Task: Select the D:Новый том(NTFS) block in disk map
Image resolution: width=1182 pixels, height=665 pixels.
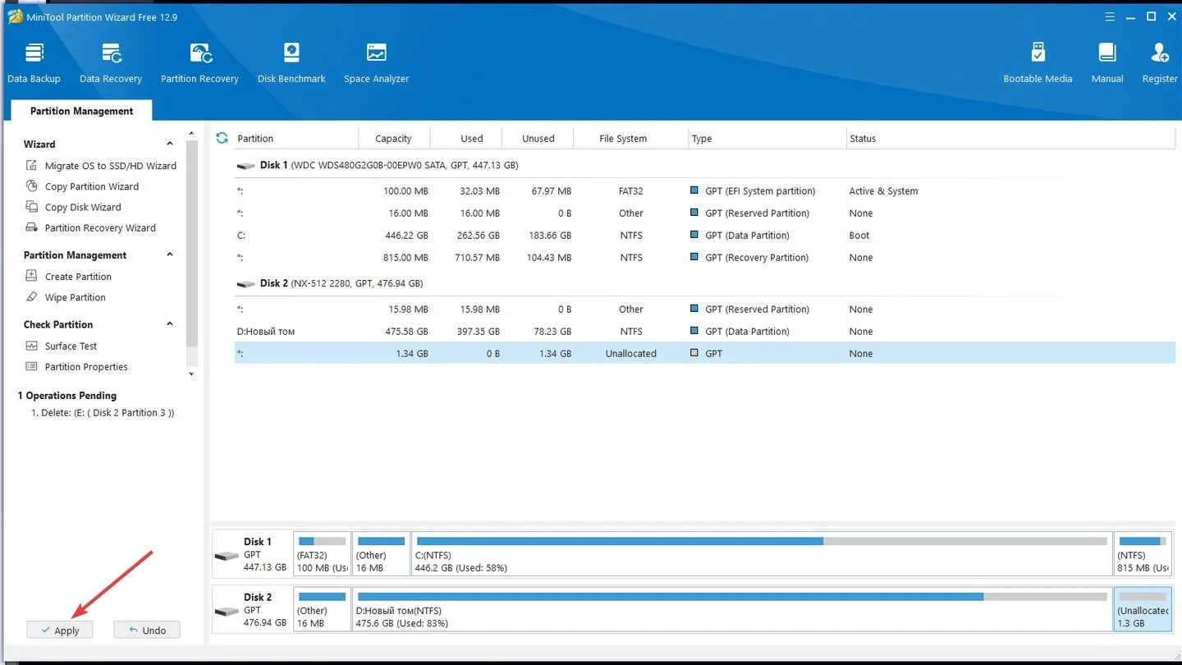Action: [x=731, y=609]
